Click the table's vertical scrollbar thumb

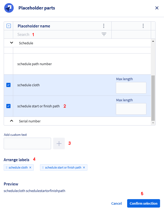coord(153,98)
